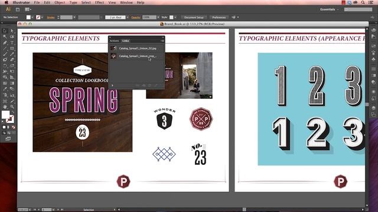Click the application bar search field

click(358, 9)
